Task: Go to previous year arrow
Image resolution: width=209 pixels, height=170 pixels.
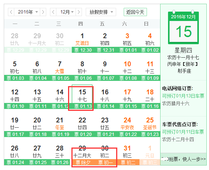Action: point(11,12)
